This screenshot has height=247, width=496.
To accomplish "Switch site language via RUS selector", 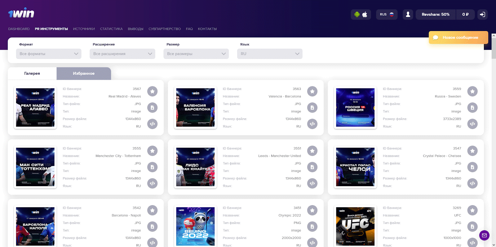I will point(387,14).
